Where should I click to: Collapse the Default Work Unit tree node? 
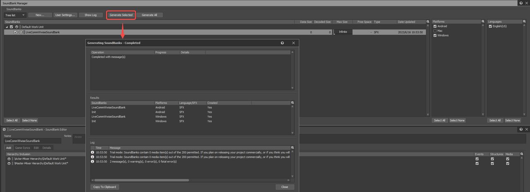pyautogui.click(x=6, y=27)
